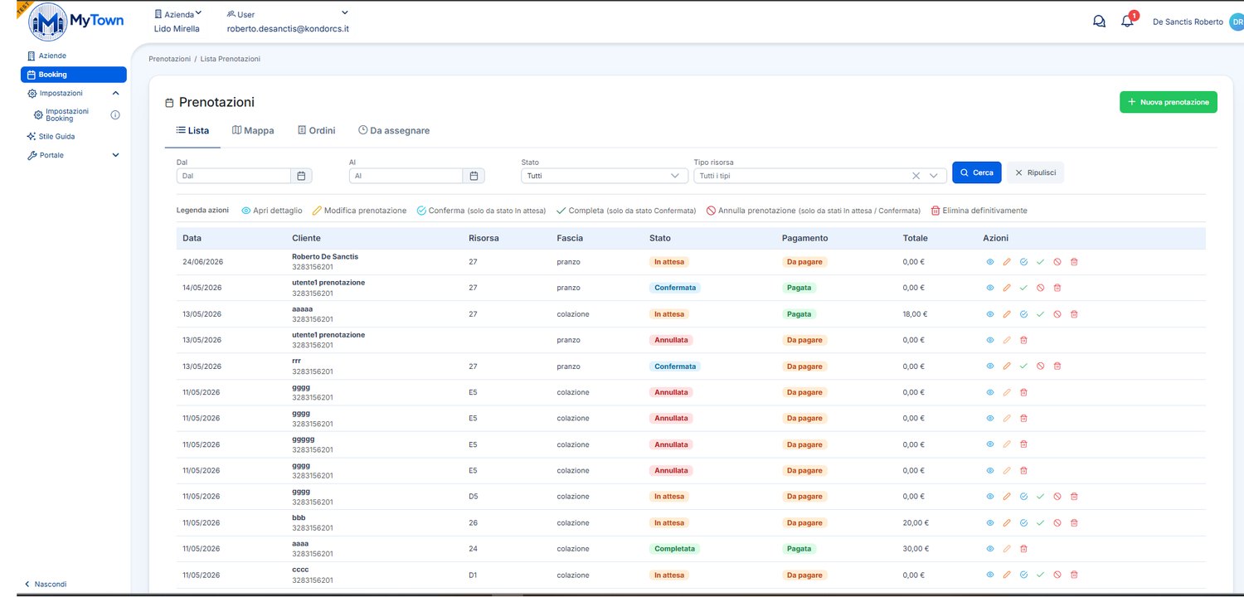Click the info icon beside Impostazioni Booking
Viewport: 1244px width, 597px height.
tap(115, 115)
